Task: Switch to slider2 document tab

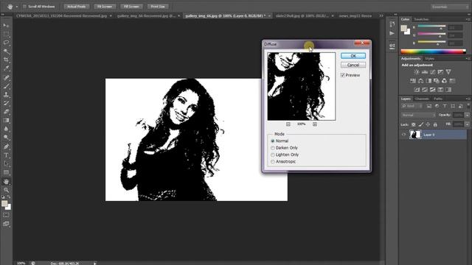Action: [302, 15]
